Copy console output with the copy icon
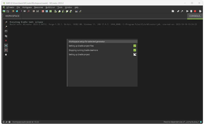Image resolution: width=204 pixels, height=124 pixels. pyautogui.click(x=6, y=36)
